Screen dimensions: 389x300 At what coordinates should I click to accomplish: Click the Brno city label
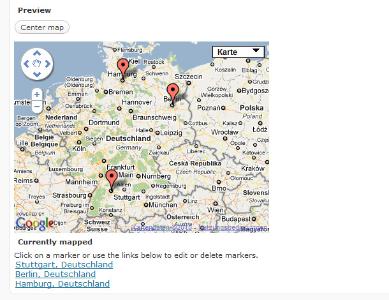click(219, 188)
